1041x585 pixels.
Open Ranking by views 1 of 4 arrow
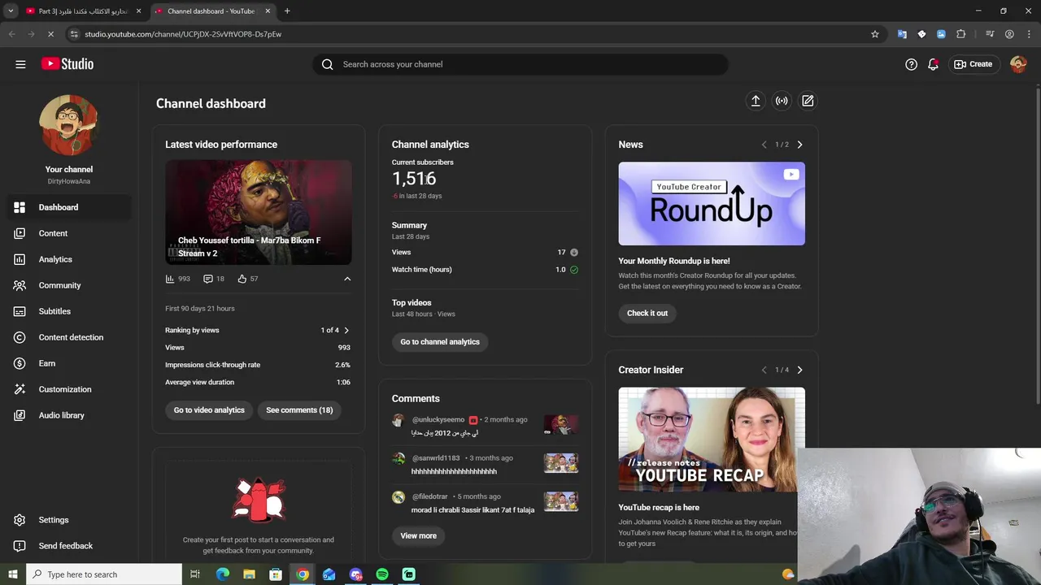tap(346, 331)
